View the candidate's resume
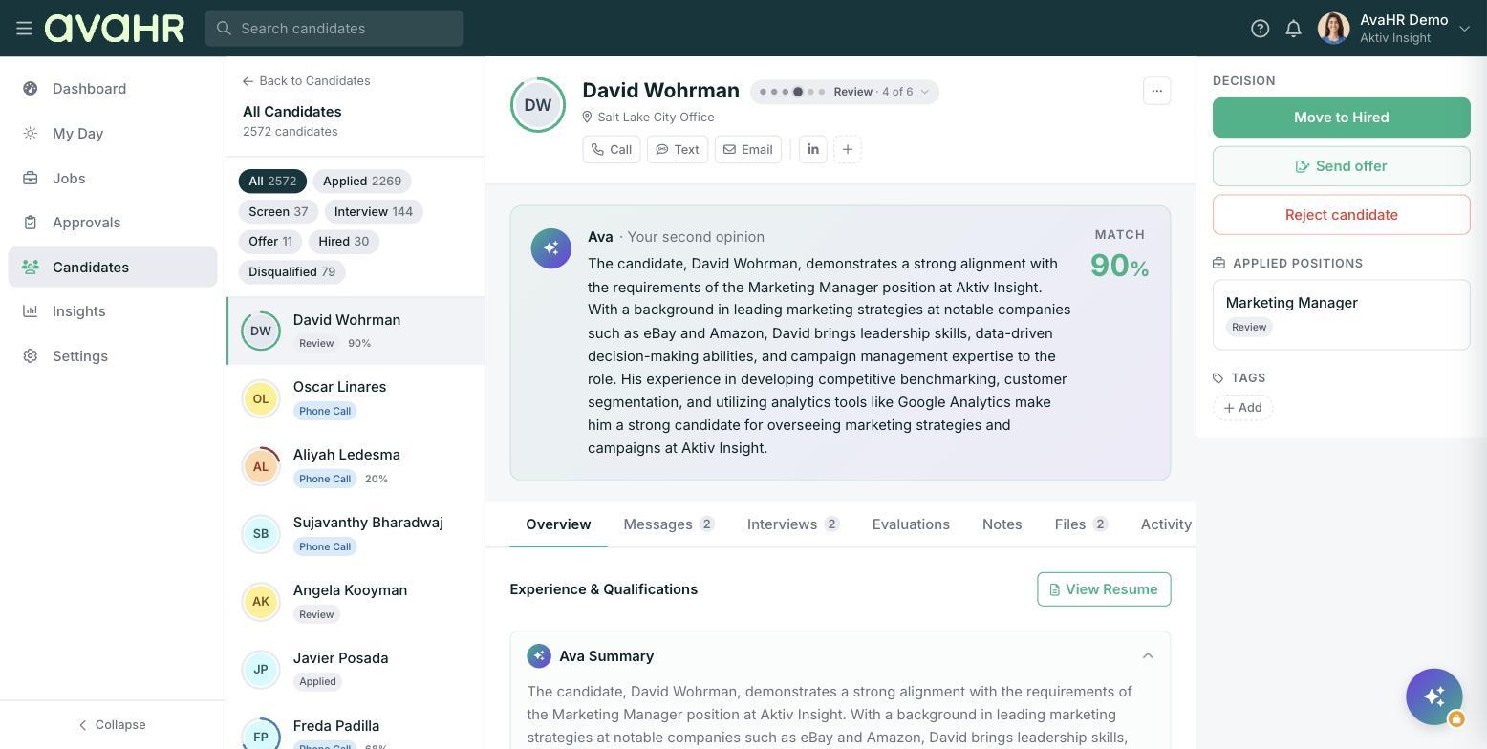 [1104, 589]
